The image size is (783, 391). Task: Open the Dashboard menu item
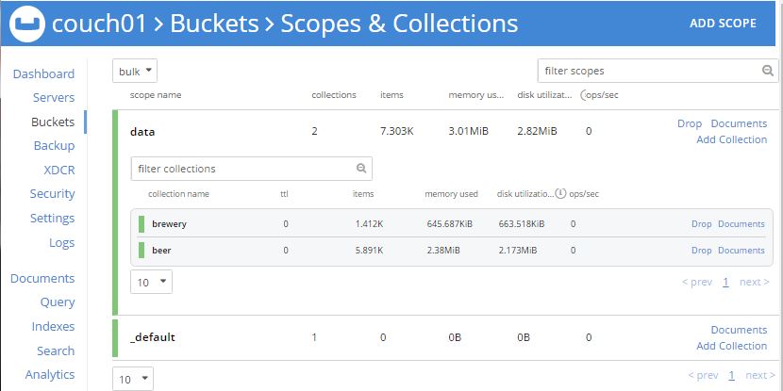click(43, 73)
